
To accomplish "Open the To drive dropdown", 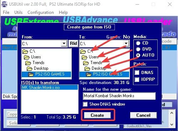I will click(126, 43).
